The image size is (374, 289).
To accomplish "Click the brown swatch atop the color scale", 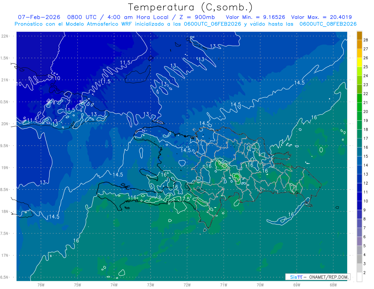I will [359, 36].
